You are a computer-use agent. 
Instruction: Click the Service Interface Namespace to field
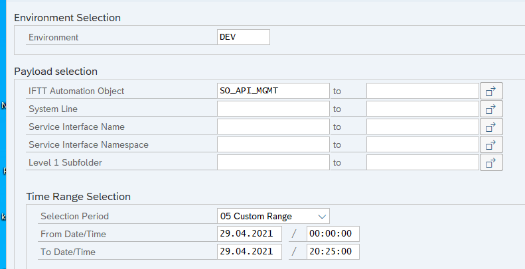[x=422, y=144]
